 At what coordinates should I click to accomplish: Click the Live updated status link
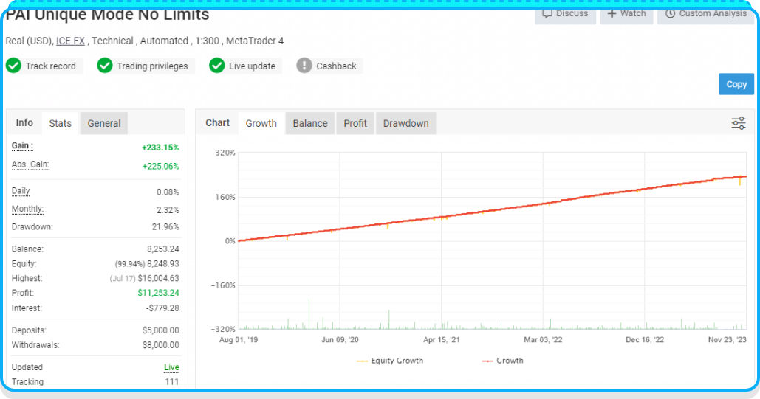pyautogui.click(x=171, y=367)
